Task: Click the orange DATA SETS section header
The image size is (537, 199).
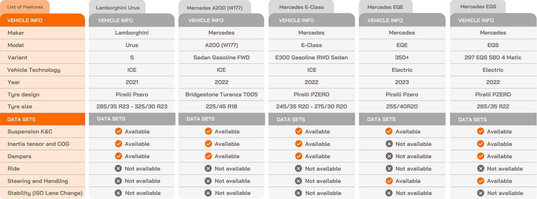Action: click(x=42, y=119)
